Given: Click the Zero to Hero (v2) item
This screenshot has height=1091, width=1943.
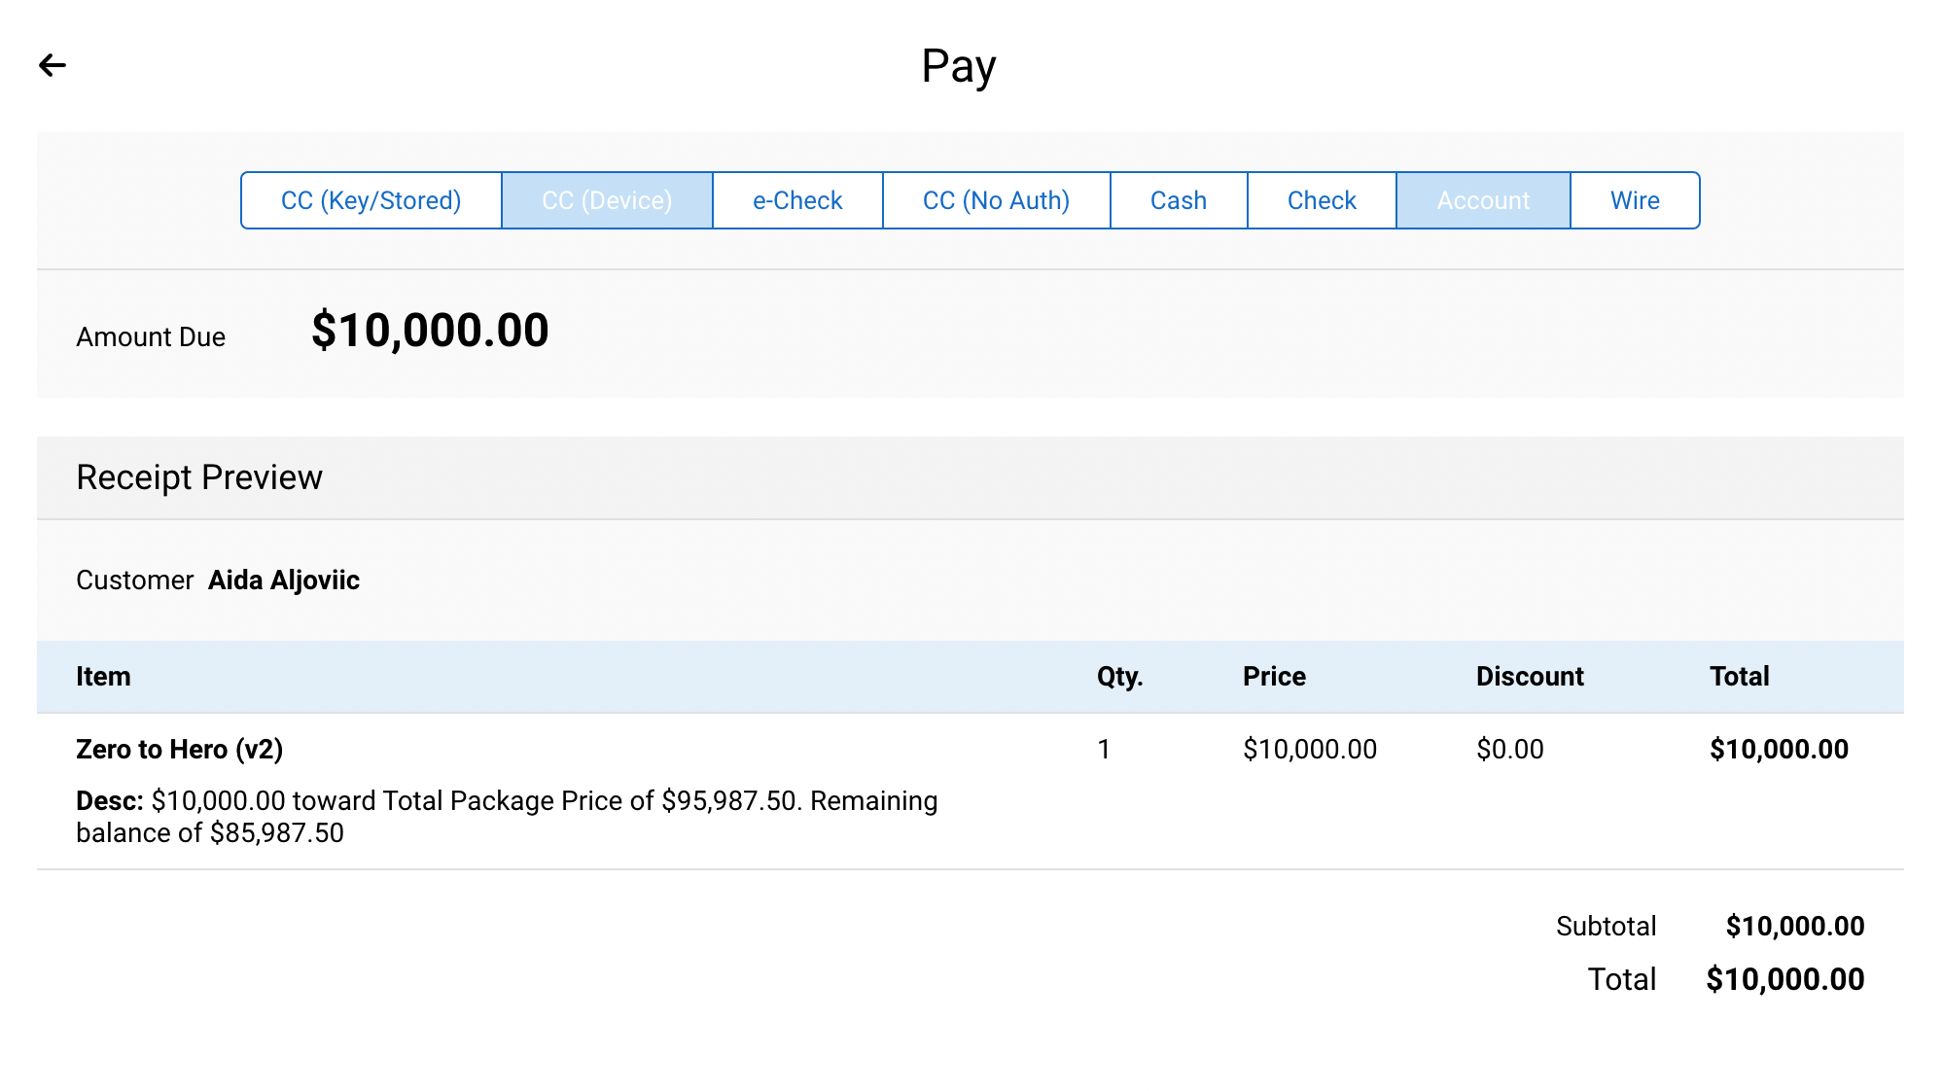Looking at the screenshot, I should tap(180, 750).
